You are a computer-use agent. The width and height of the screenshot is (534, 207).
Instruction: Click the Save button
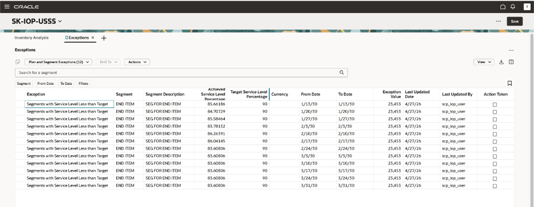coord(515,22)
